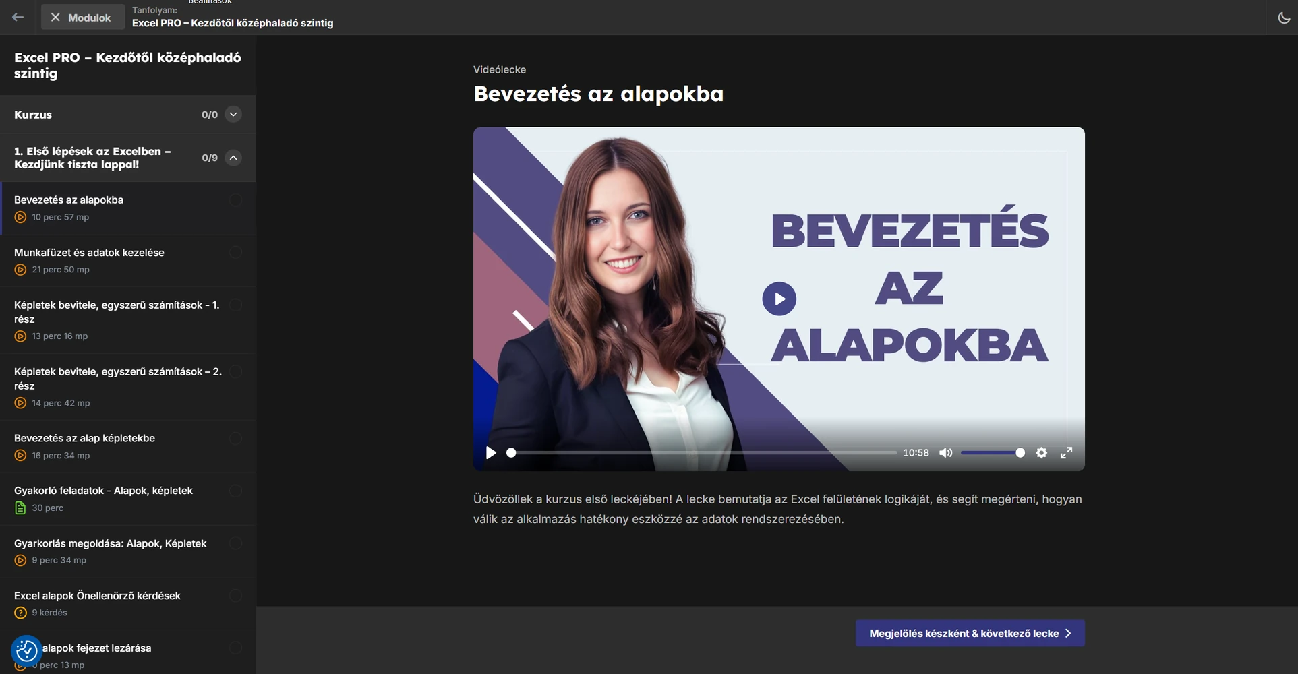Click Megjelölés készként & következő lecke button
The image size is (1298, 674).
pos(970,634)
